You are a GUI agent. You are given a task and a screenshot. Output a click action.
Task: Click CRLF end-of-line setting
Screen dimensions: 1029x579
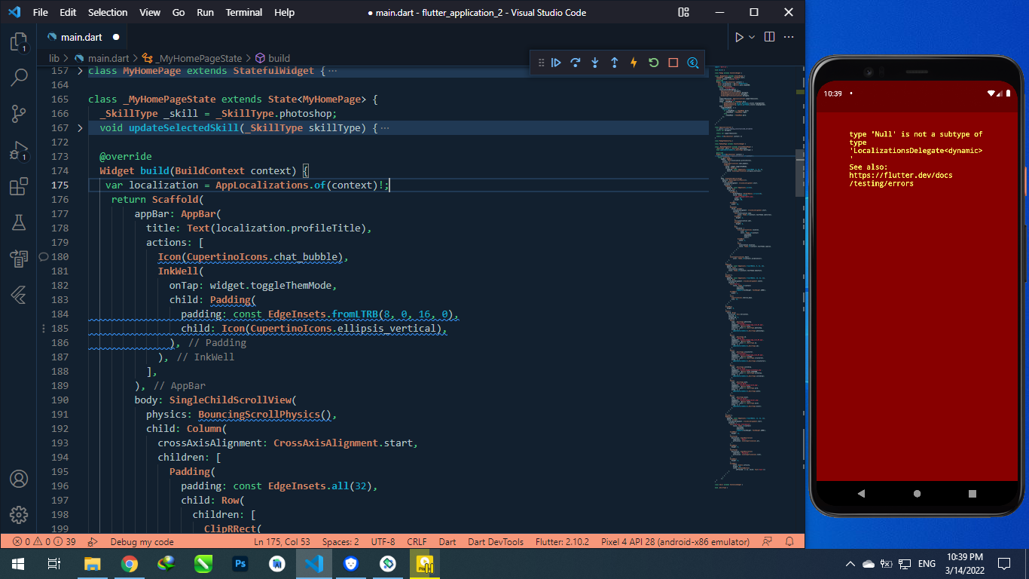[417, 541]
